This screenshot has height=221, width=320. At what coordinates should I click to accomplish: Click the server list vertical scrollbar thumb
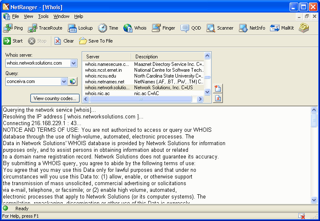click(x=207, y=77)
